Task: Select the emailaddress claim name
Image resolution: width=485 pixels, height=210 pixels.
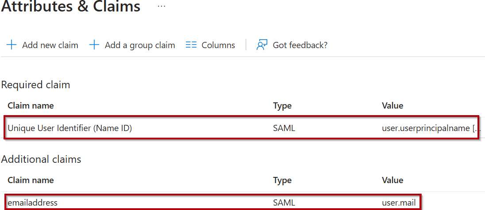Action: 33,202
